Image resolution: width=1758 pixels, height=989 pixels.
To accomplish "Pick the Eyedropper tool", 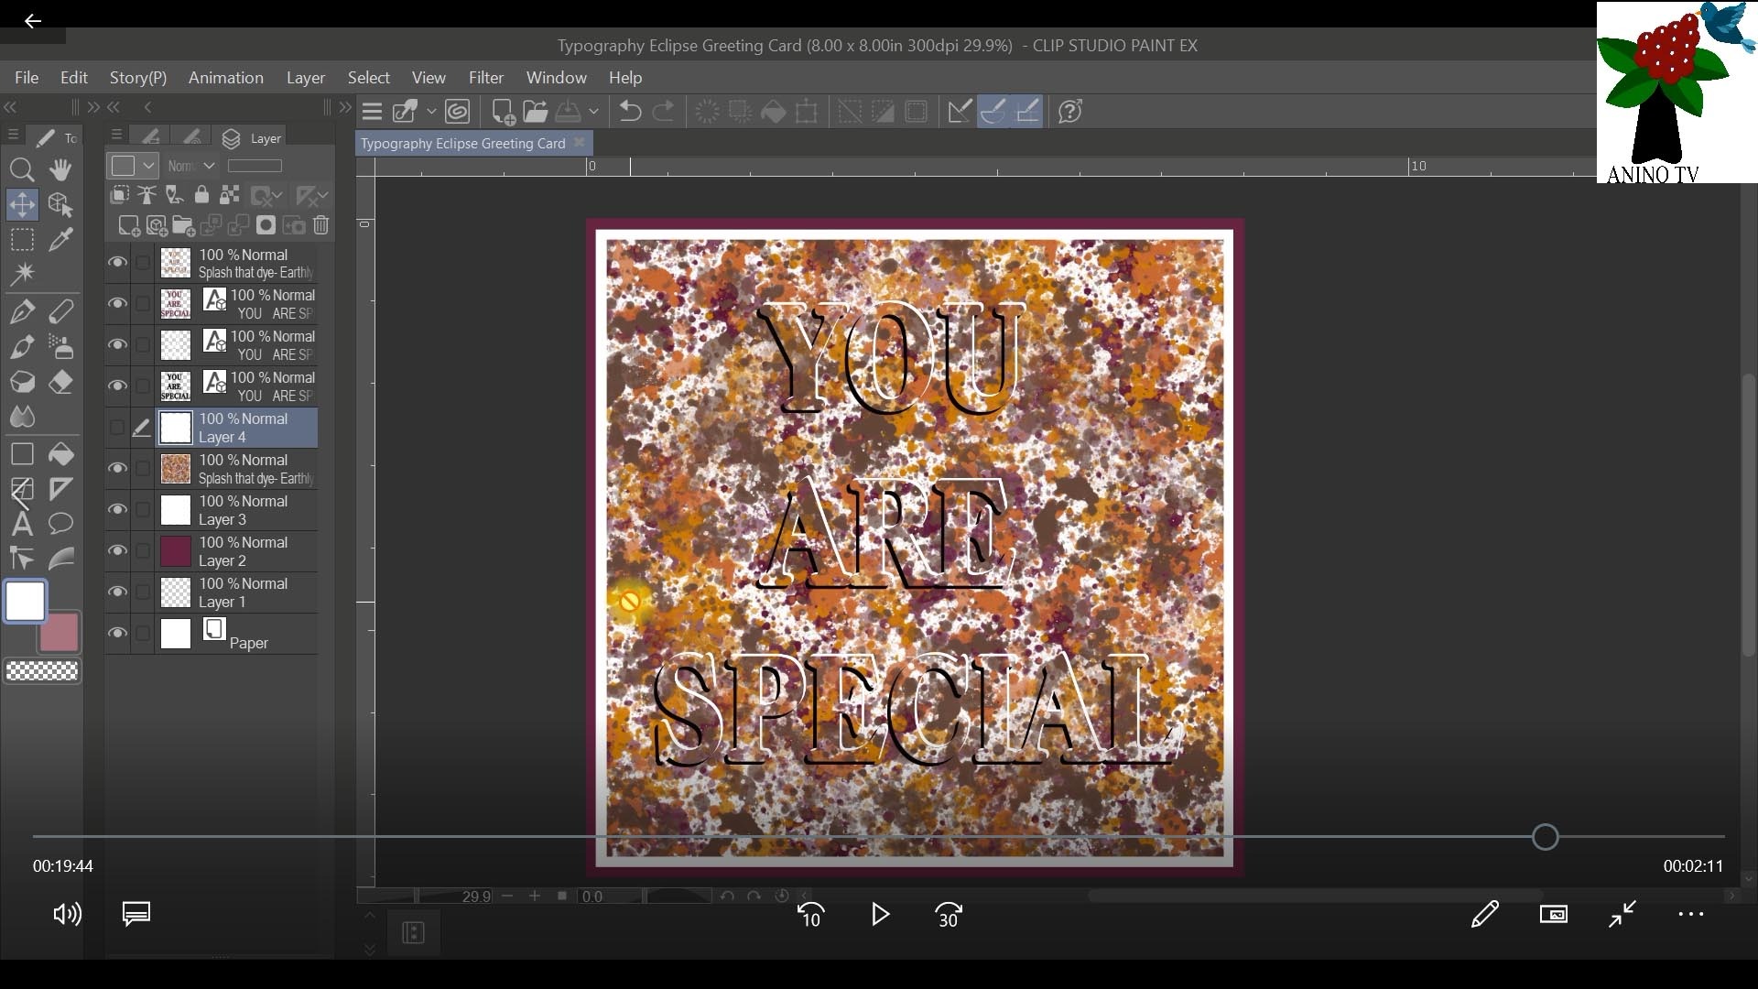I will coord(60,240).
